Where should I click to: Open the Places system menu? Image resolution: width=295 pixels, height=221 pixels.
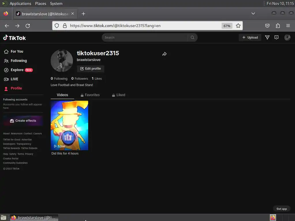(41, 3)
